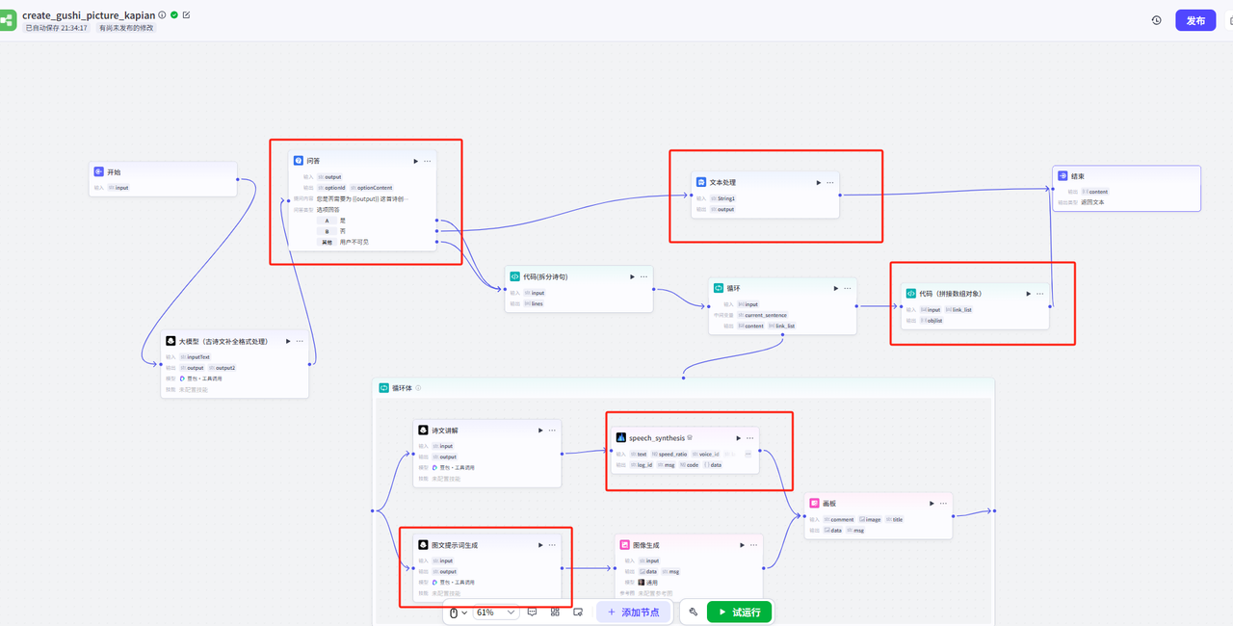Open the three-dot menu on 文本处理 node
Screen dimensions: 1233x626
tap(830, 183)
